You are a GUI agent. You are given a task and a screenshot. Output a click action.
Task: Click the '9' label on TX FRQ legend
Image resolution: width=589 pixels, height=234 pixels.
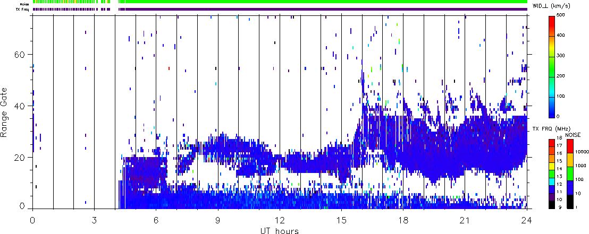point(560,207)
